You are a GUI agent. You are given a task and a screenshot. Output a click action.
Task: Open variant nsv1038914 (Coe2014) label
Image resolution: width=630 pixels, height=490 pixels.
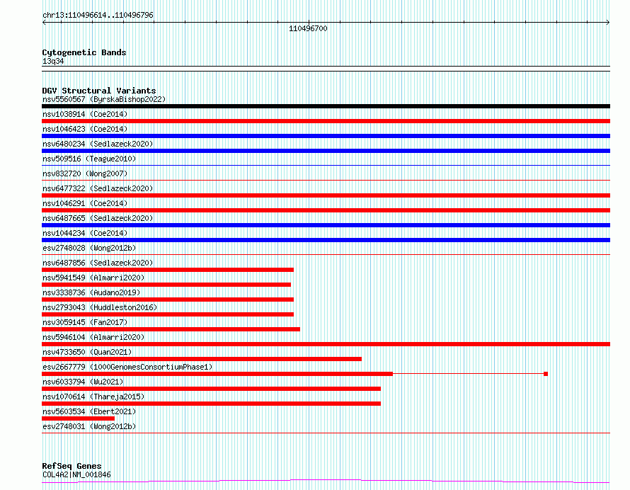point(85,114)
